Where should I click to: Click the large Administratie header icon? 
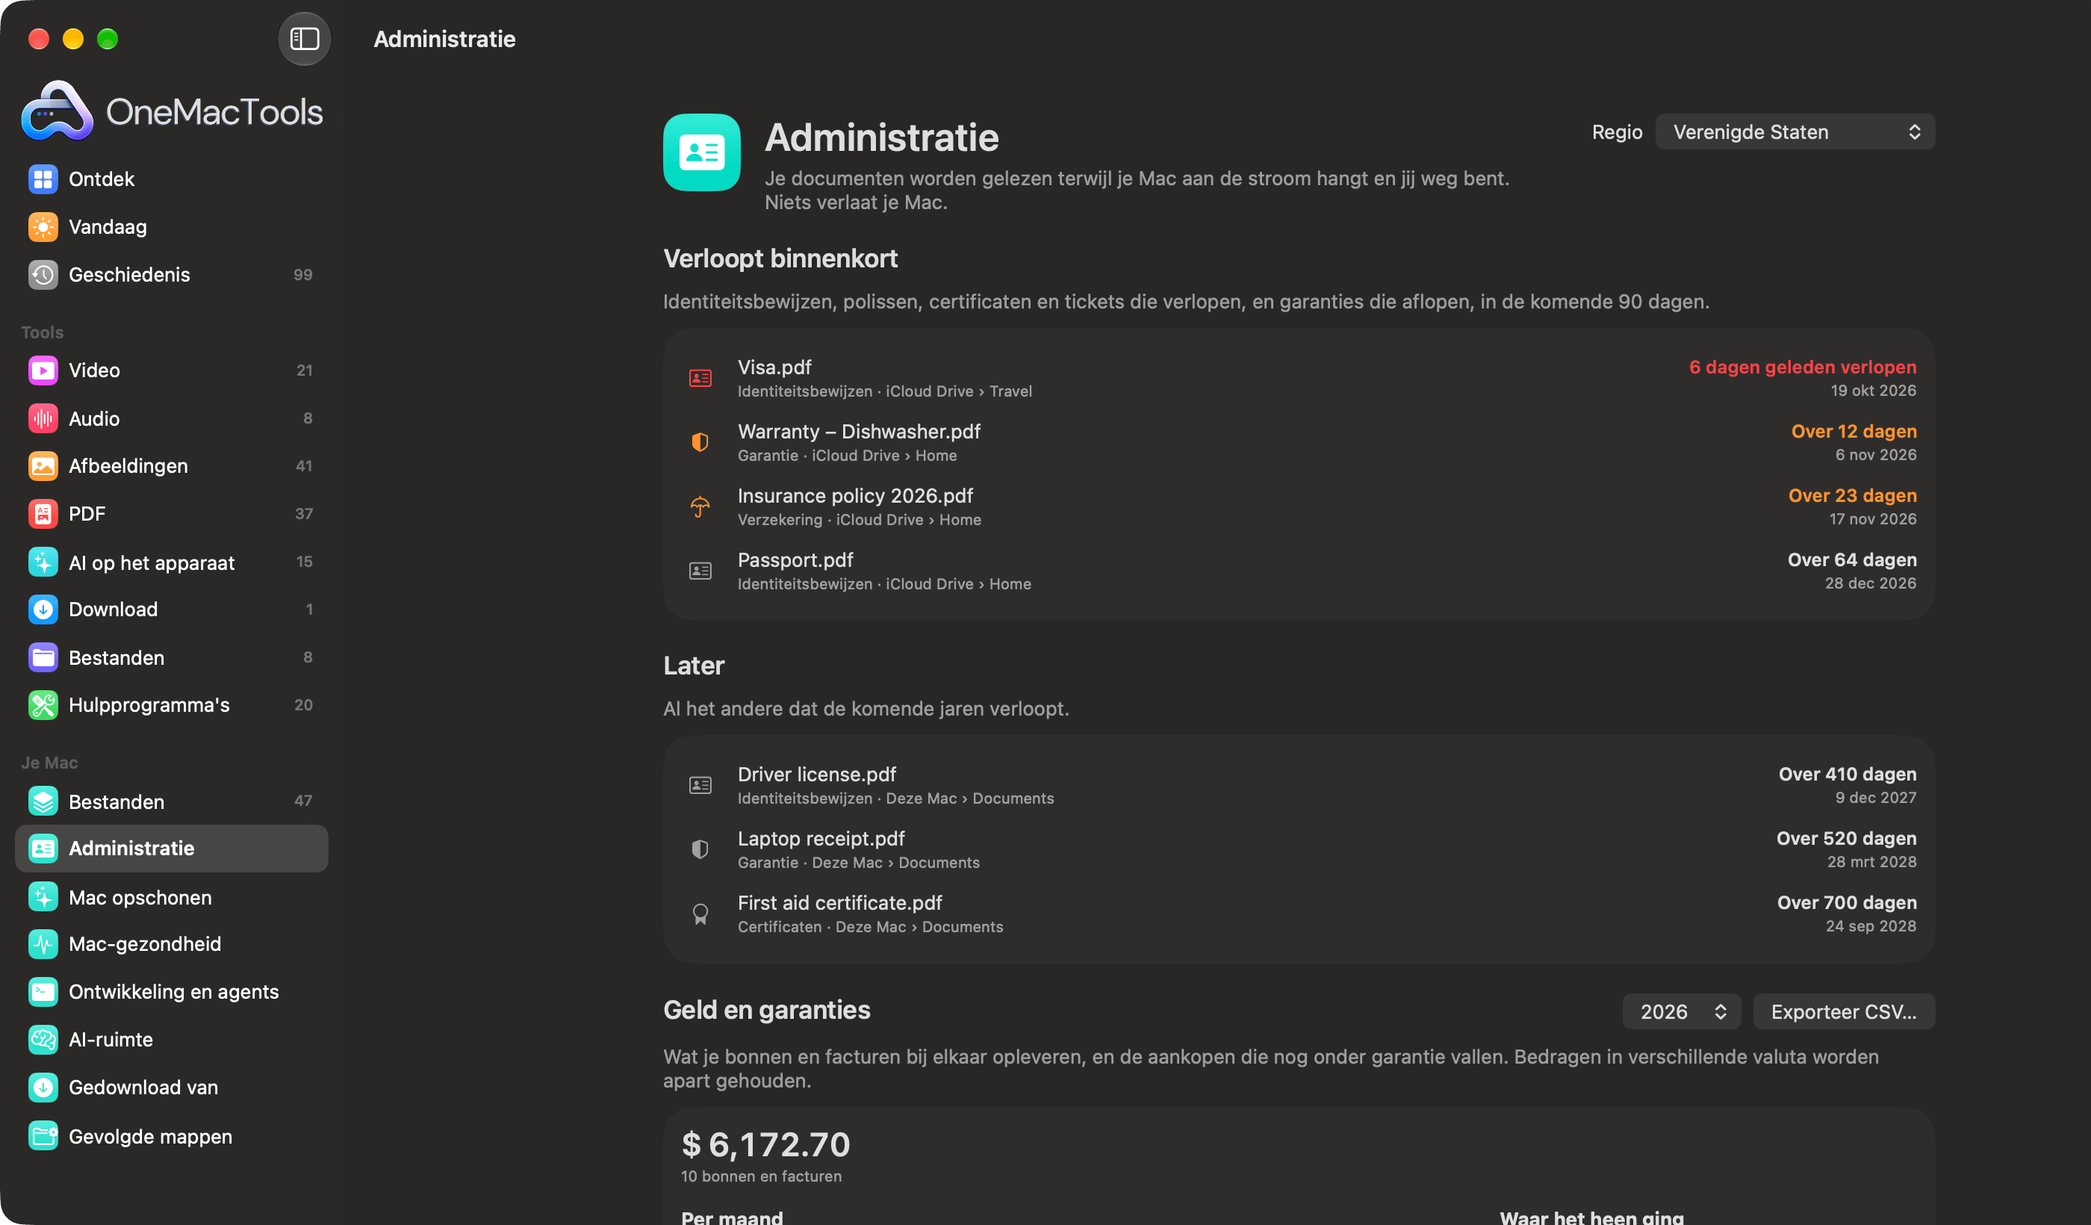701,152
